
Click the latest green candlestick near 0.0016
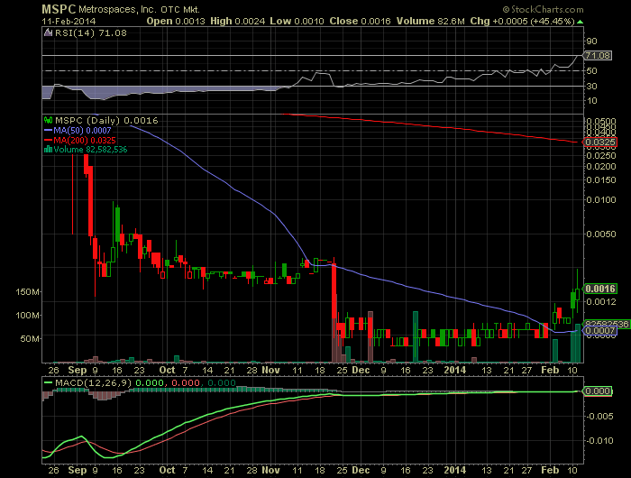(578, 294)
